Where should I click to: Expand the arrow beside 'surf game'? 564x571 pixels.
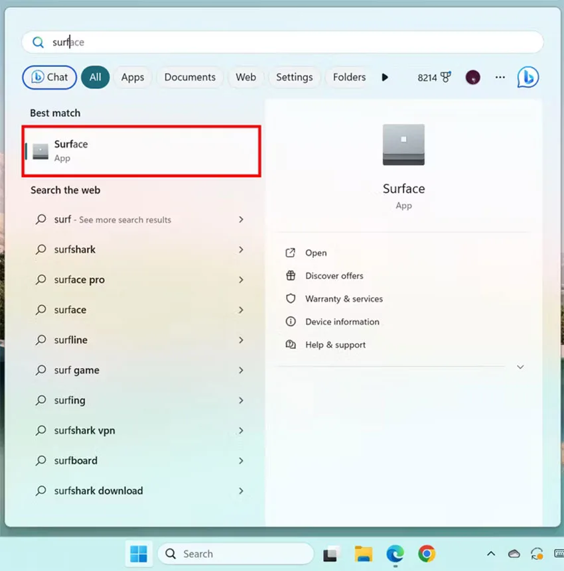coord(241,370)
